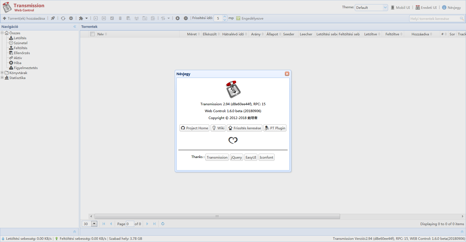Open Névjegy from the top bar
This screenshot has width=466, height=242.
451,7
